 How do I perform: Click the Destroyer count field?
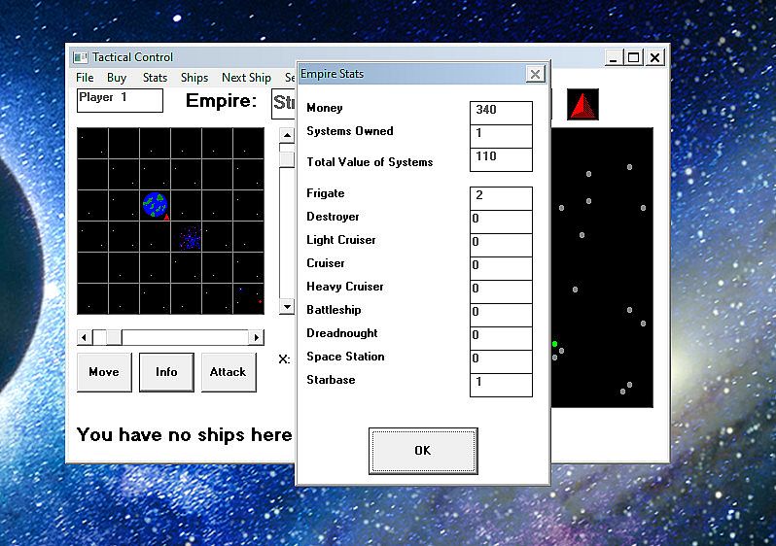point(501,222)
